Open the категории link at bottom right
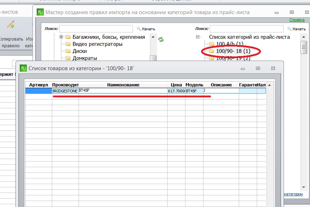 [x=293, y=194]
